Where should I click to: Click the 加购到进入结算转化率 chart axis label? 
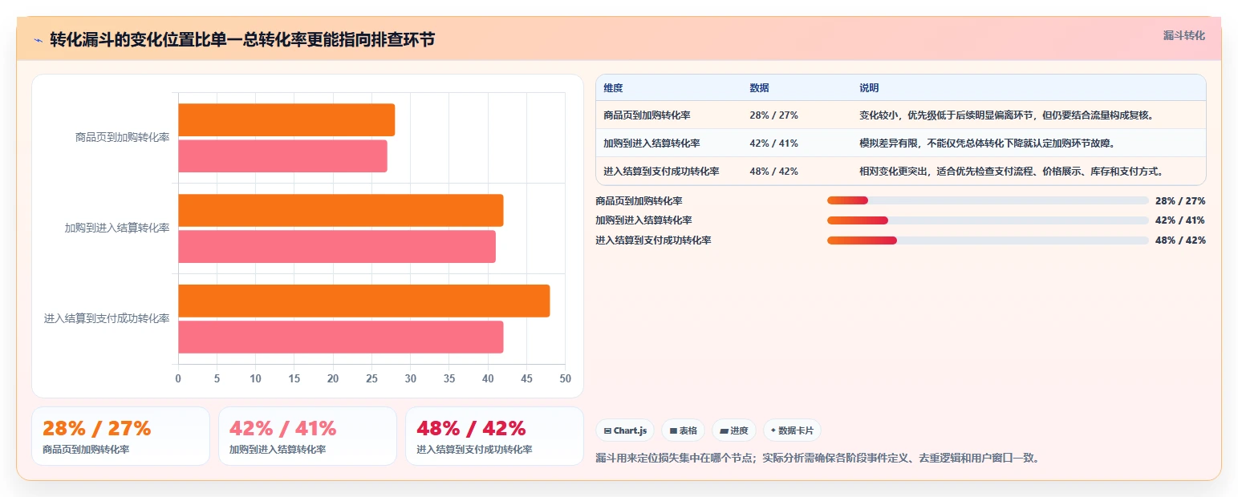point(117,228)
